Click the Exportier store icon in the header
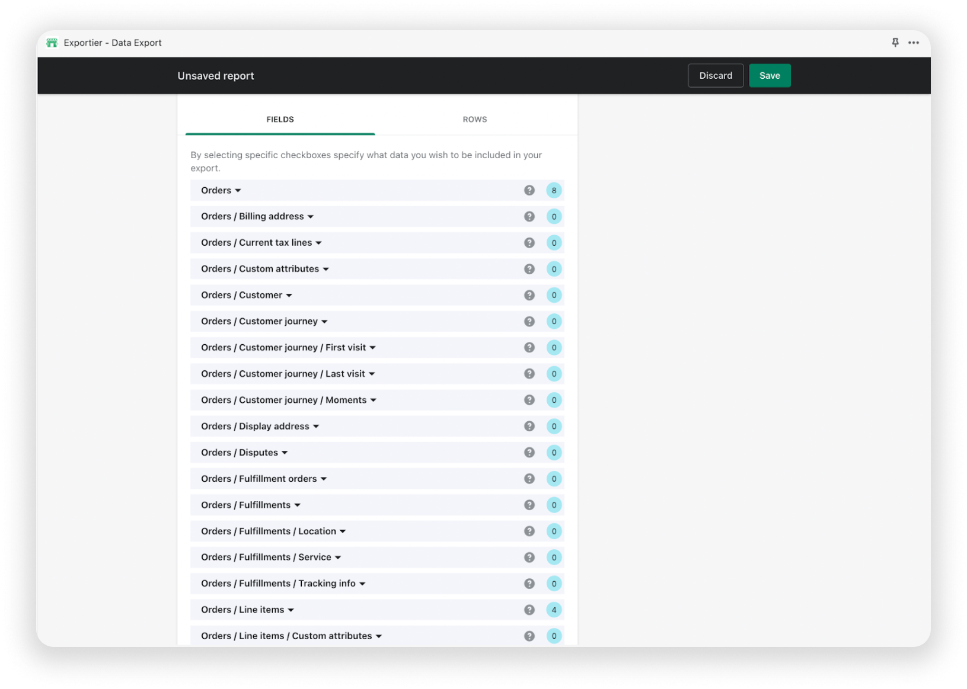967x689 pixels. [x=52, y=42]
